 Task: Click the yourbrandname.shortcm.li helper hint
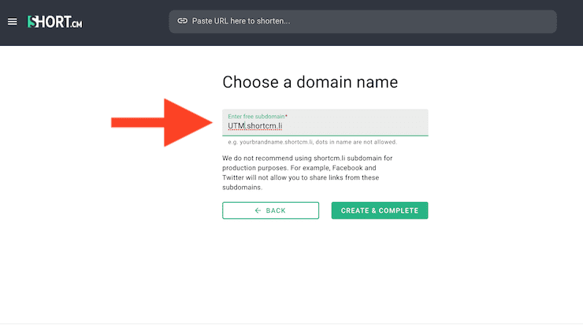click(312, 142)
